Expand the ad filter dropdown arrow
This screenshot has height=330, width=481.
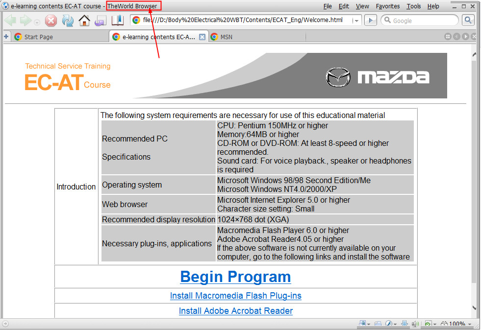435,324
